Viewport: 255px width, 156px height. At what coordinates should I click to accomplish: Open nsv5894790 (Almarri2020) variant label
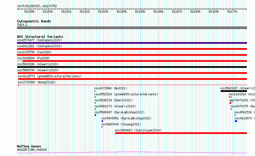pos(38,70)
